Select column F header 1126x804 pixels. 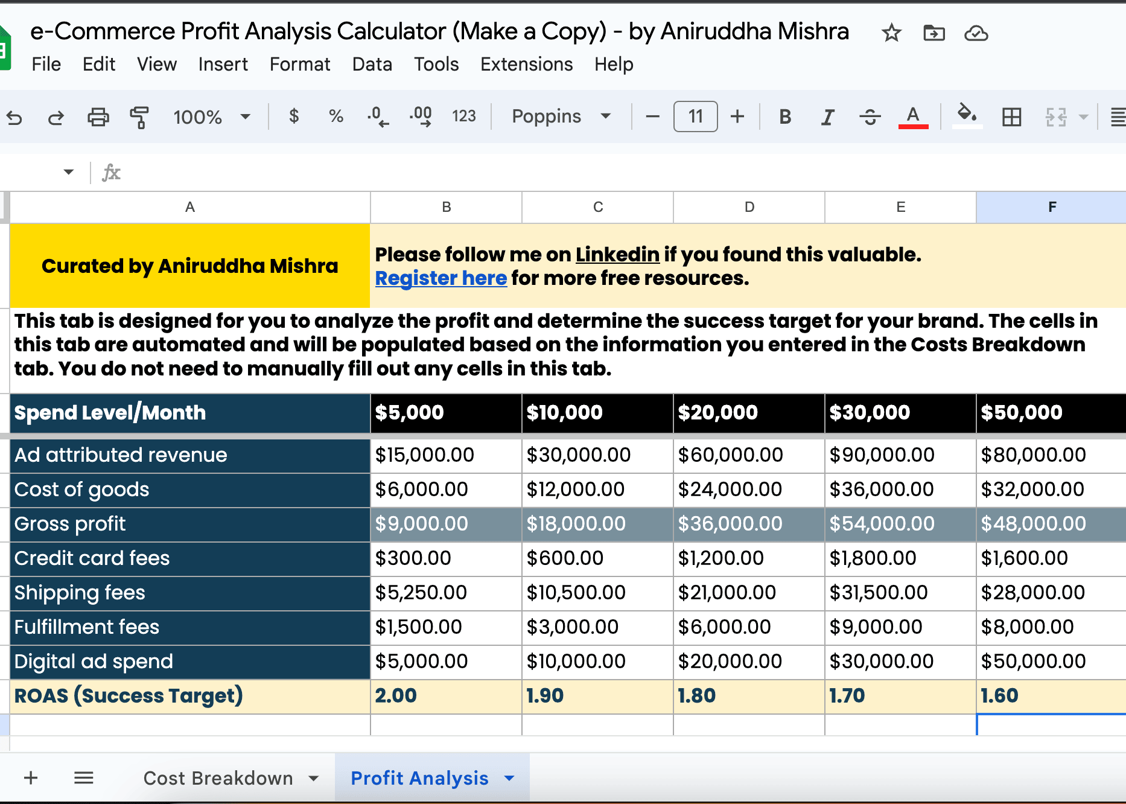point(1052,207)
